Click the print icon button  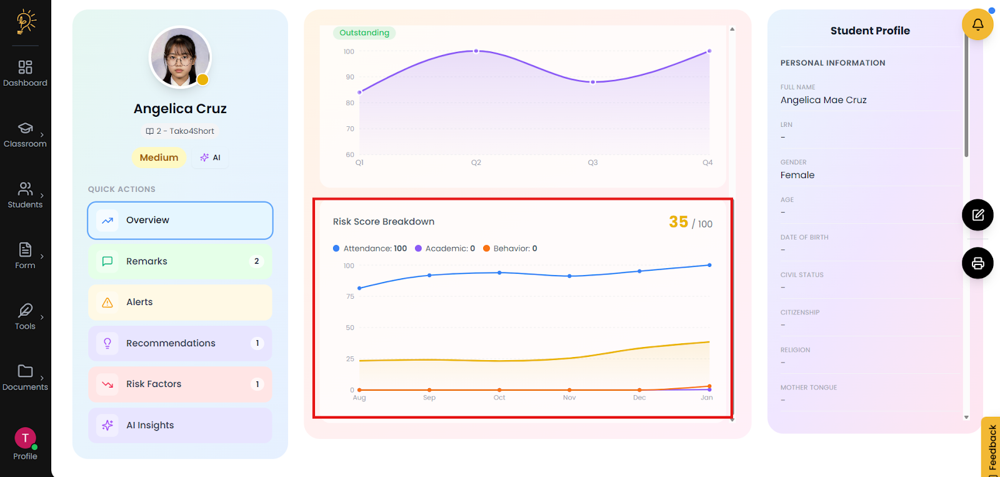977,263
